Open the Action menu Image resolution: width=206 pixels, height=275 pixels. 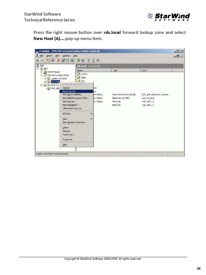pyautogui.click(x=49, y=56)
